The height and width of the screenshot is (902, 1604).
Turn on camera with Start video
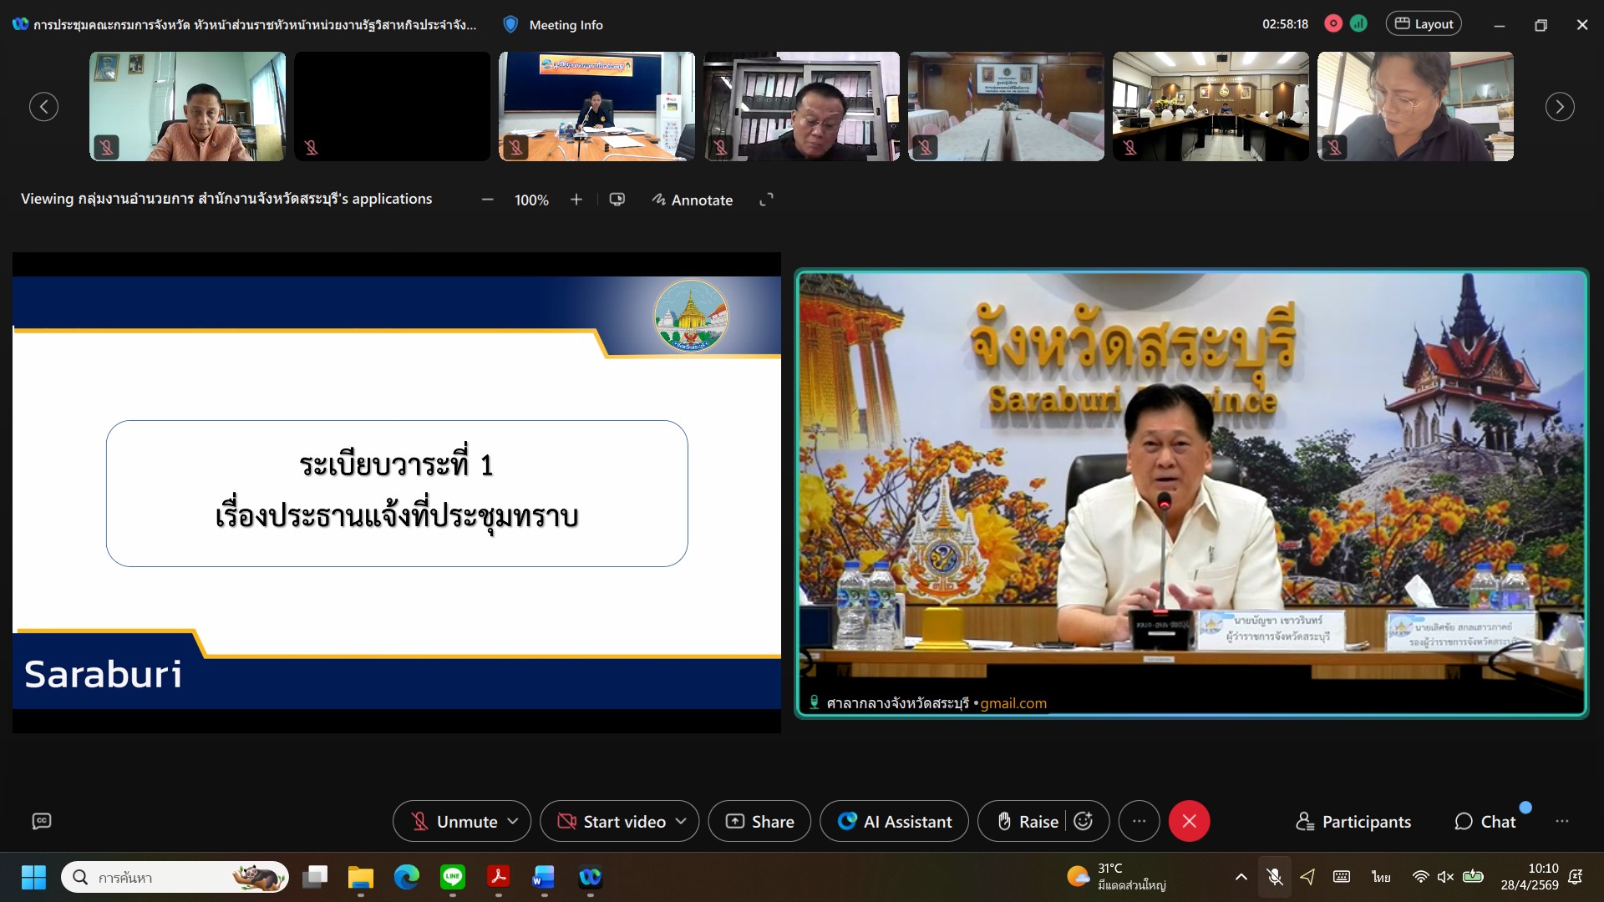pyautogui.click(x=612, y=822)
